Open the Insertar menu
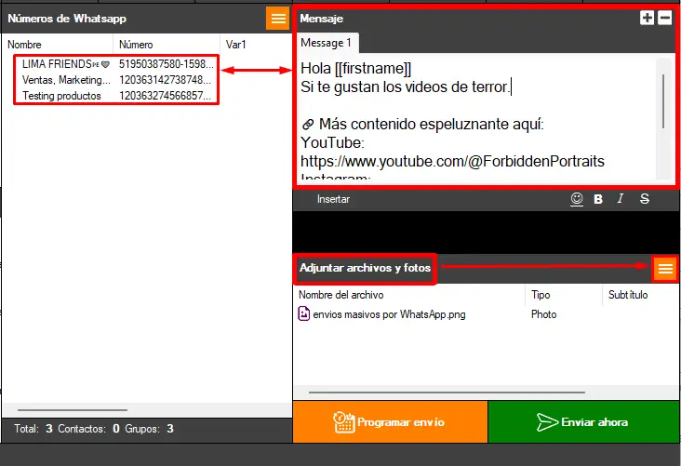Image resolution: width=681 pixels, height=466 pixels. click(333, 199)
